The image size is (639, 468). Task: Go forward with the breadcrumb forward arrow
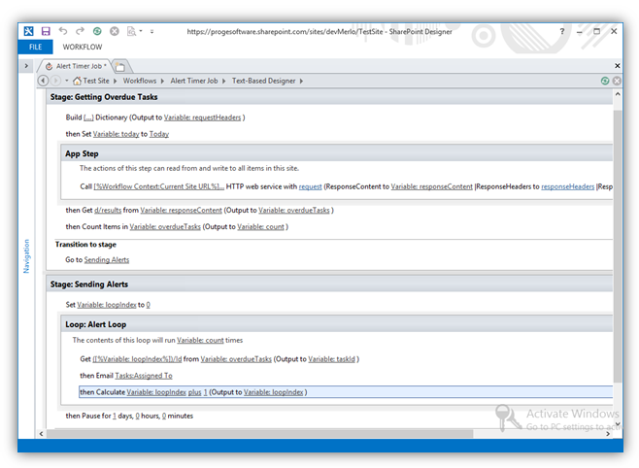coord(55,81)
